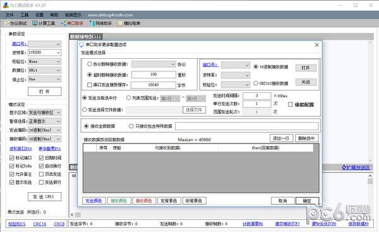The image size is (379, 232).
Task: Open the 停止位 One dropdown
Action: tap(58, 79)
